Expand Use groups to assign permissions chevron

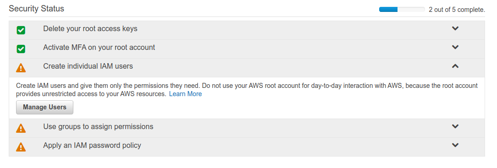455,126
